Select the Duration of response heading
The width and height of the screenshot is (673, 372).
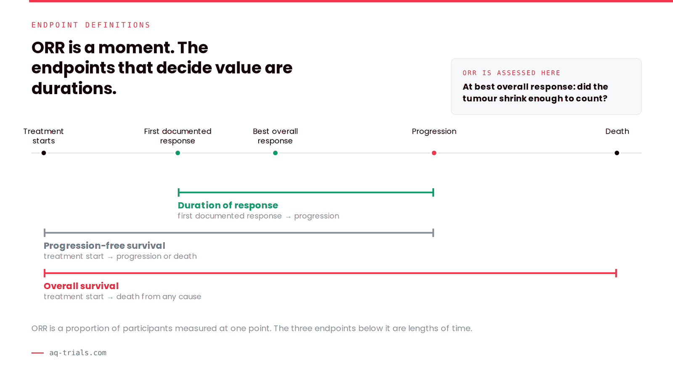228,205
